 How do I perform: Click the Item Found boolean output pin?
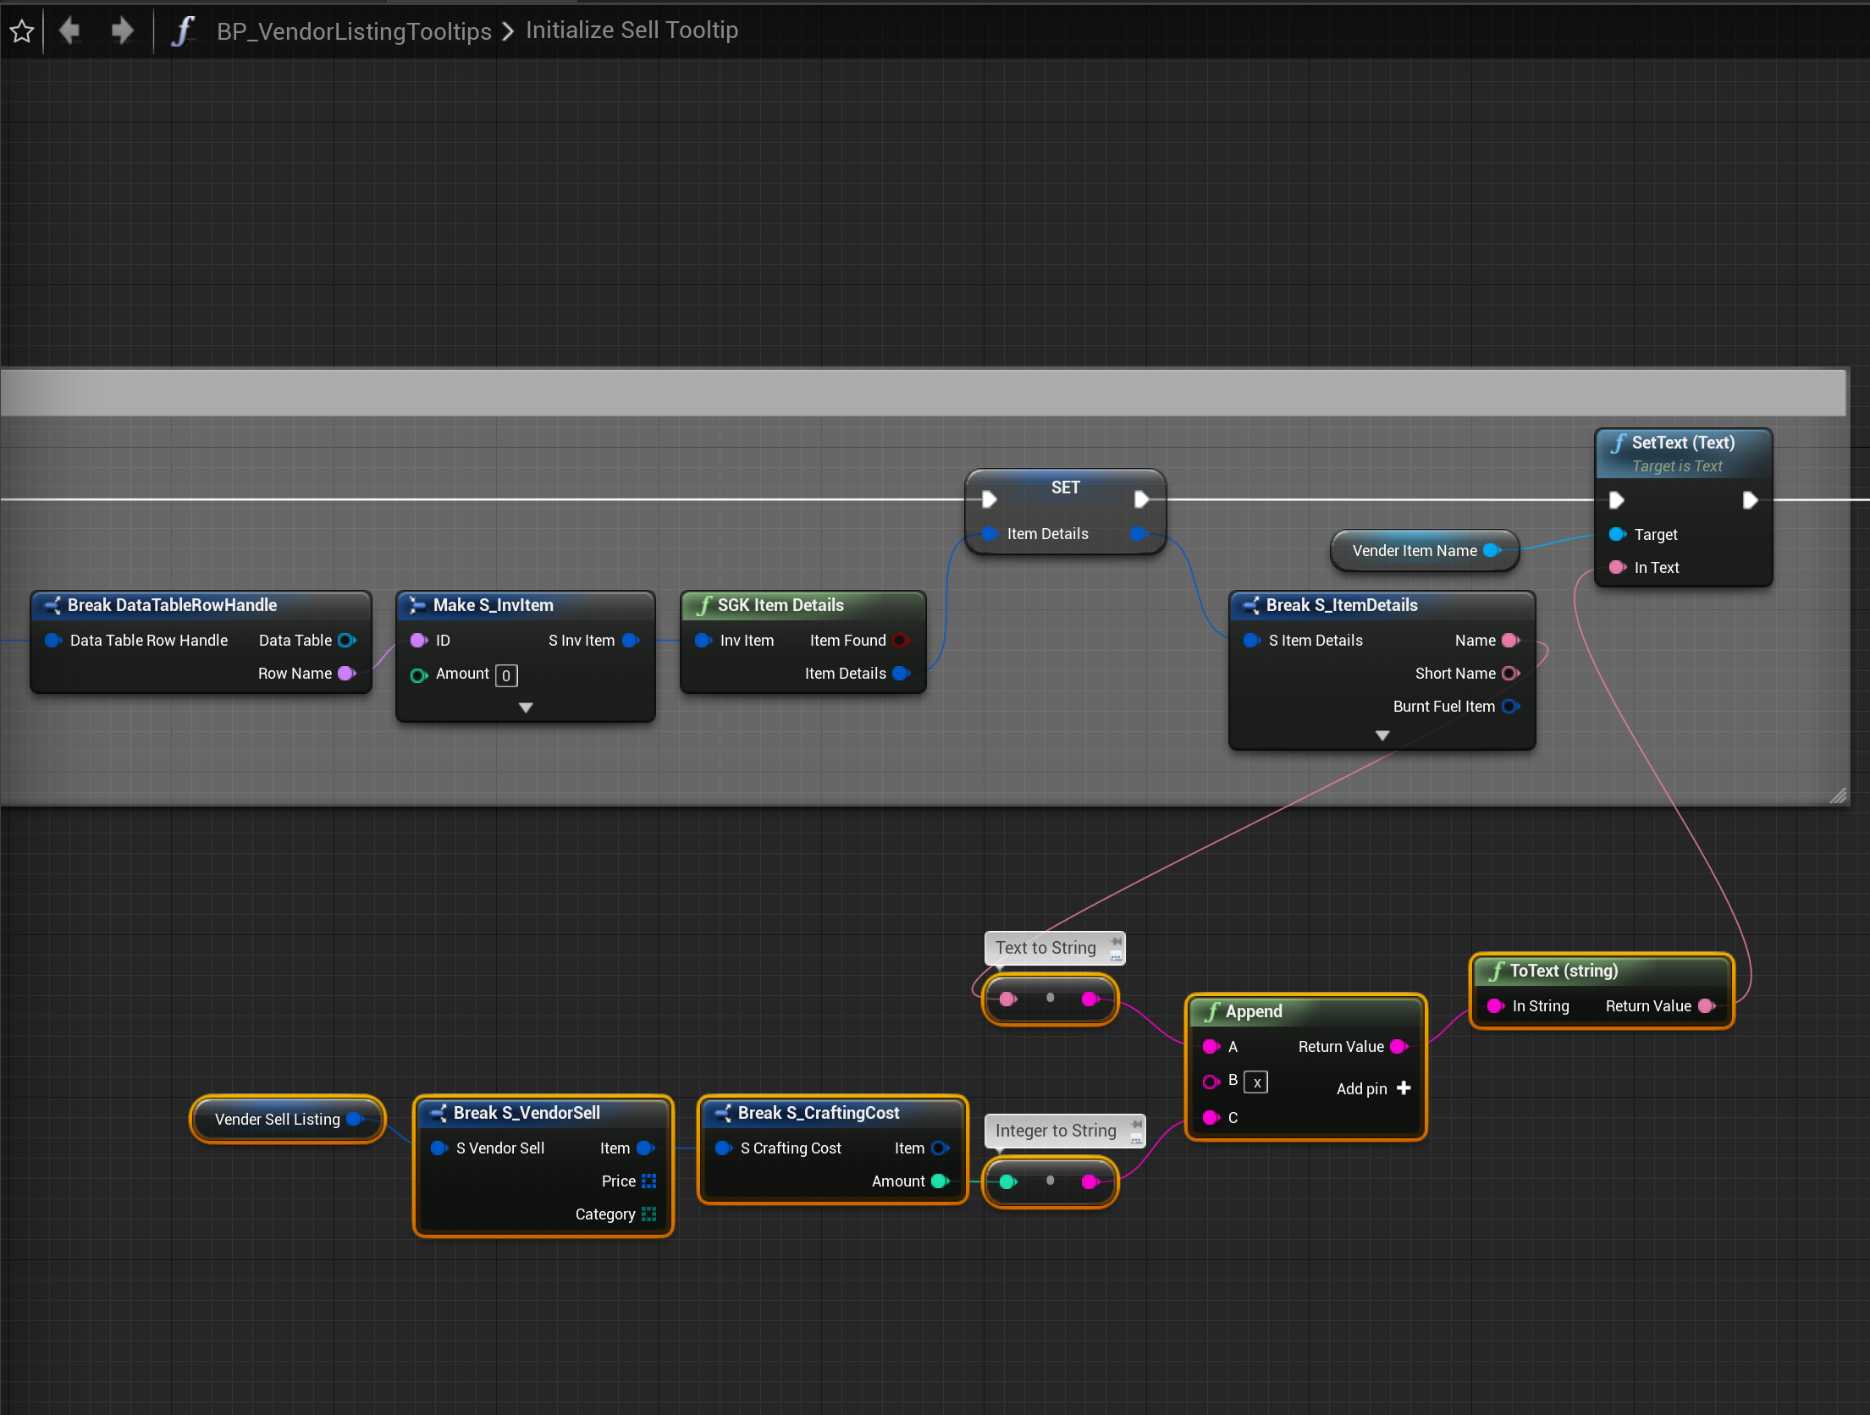coord(901,641)
